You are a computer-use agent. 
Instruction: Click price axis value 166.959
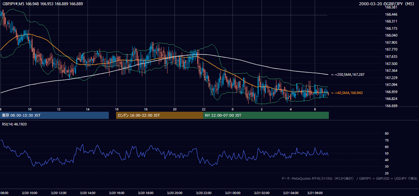click(x=391, y=92)
